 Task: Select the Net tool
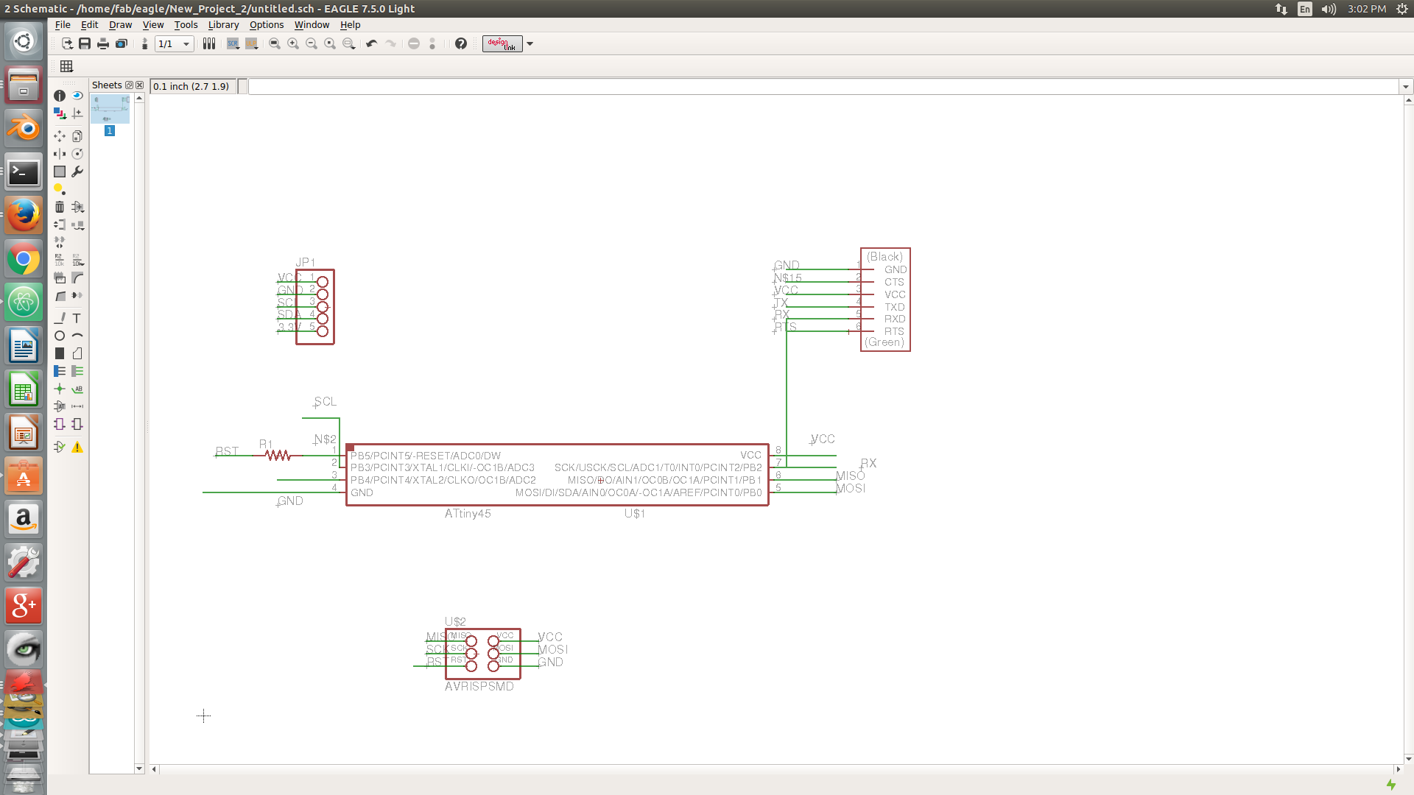click(77, 371)
